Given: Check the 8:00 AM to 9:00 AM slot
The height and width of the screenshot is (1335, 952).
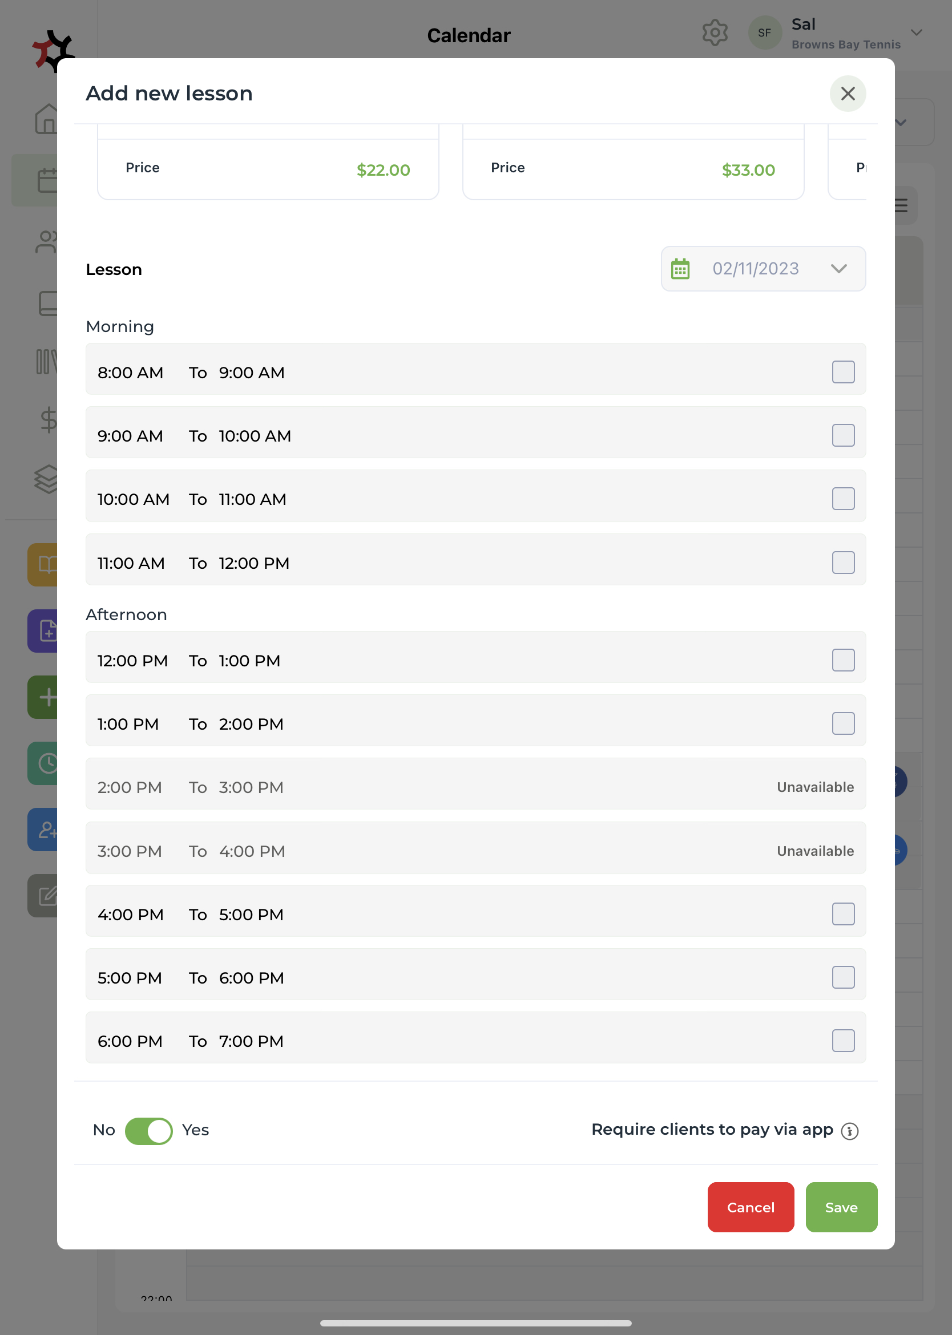Looking at the screenshot, I should click(843, 372).
